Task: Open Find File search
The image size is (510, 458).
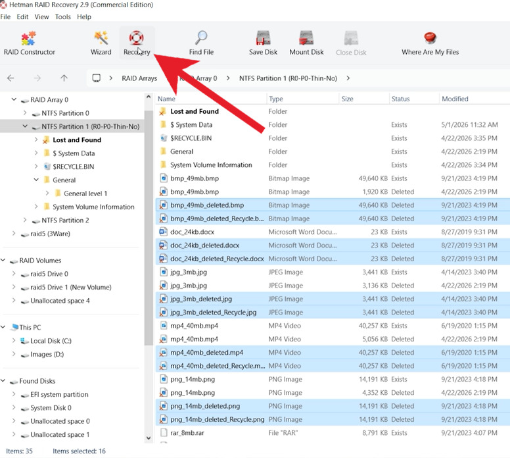Action: point(201,43)
